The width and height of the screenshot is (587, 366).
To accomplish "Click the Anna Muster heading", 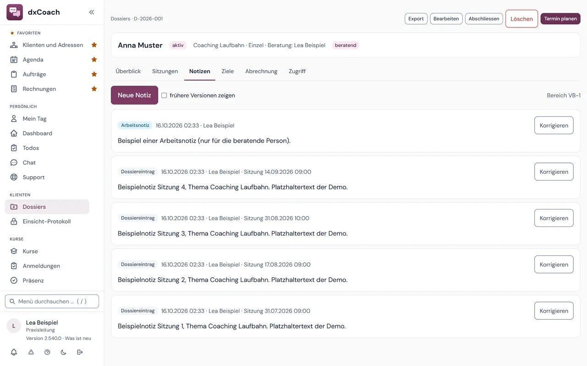I will click(x=140, y=45).
